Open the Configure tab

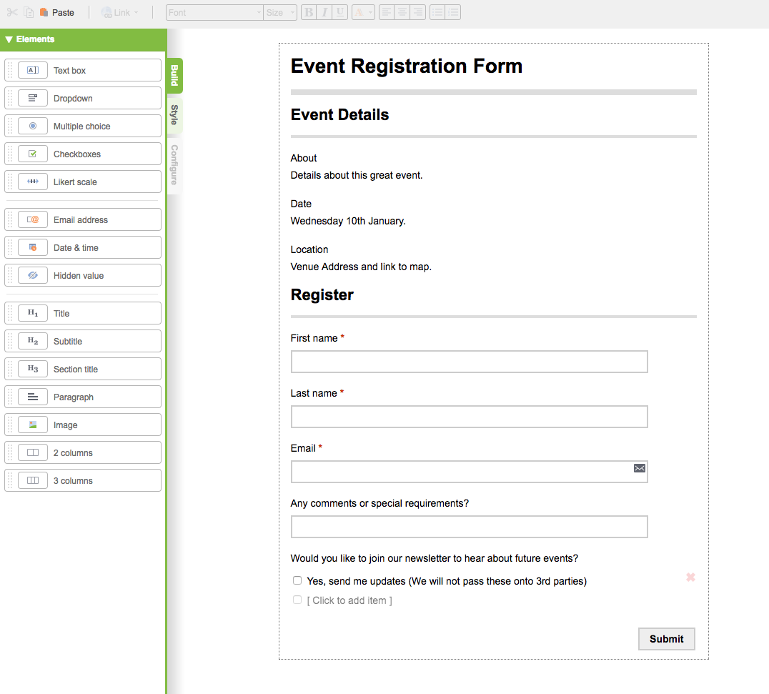point(174,164)
